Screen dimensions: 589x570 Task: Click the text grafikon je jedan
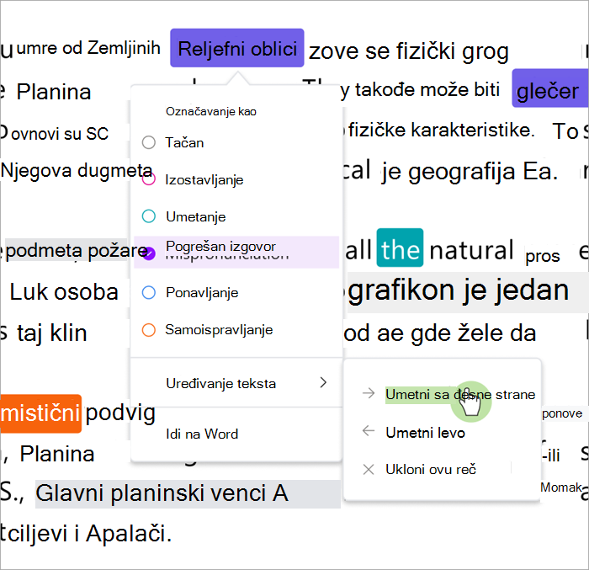click(x=459, y=290)
